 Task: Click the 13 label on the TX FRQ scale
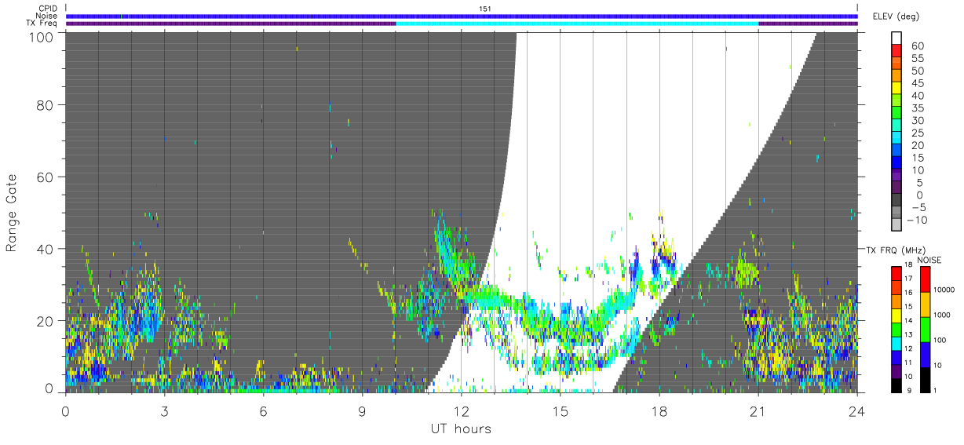click(907, 335)
